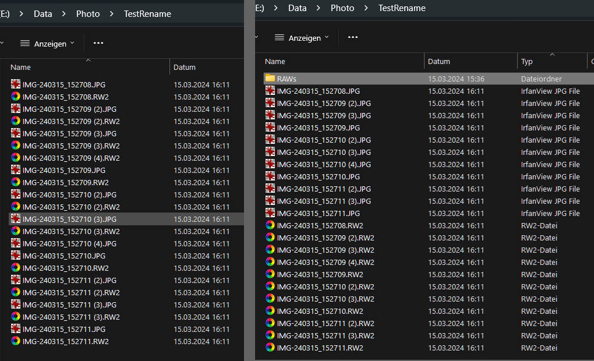Click IMG-240315_152710 (4).JPG icon in right window
The image size is (594, 361).
pos(270,164)
